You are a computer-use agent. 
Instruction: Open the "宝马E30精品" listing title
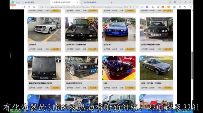pyautogui.click(x=150, y=45)
